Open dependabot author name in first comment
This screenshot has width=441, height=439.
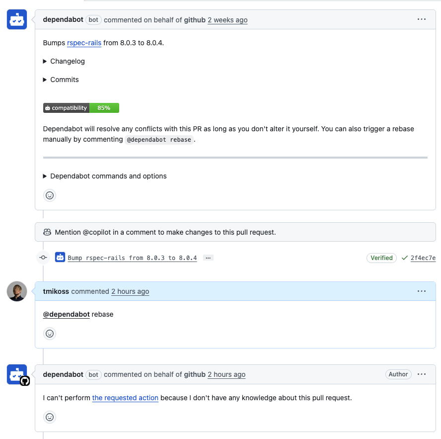[x=63, y=19]
